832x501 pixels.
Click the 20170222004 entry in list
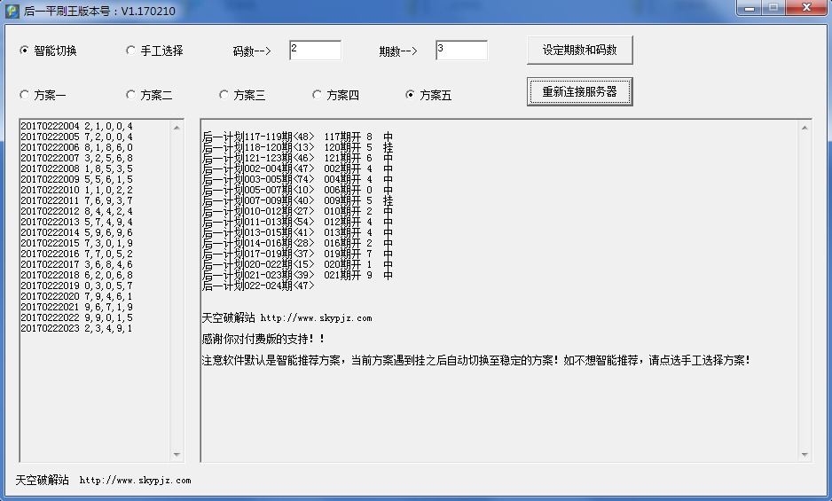tap(76, 126)
